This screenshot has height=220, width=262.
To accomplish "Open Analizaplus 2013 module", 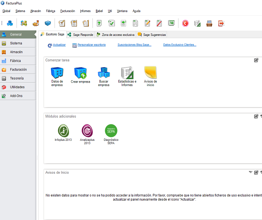I will (x=87, y=131).
